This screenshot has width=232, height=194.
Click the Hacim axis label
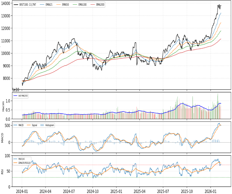(4, 105)
